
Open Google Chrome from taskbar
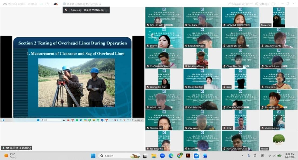[x=180, y=156]
